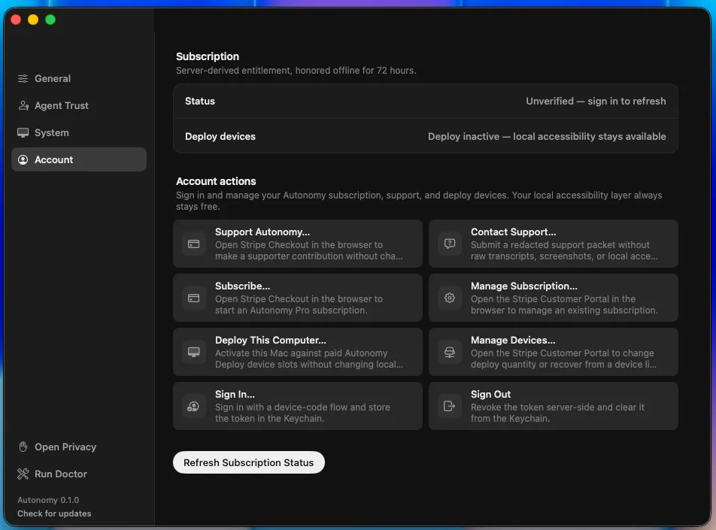Click the Sign In person key icon

click(193, 406)
